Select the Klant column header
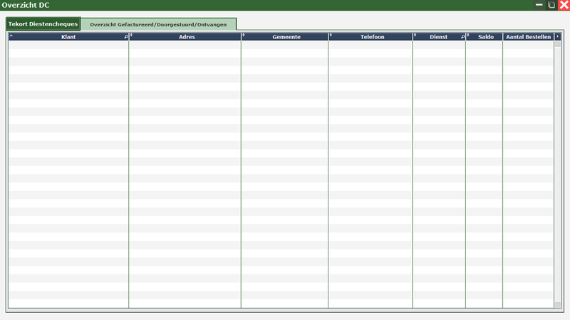Image resolution: width=570 pixels, height=320 pixels. pos(68,36)
